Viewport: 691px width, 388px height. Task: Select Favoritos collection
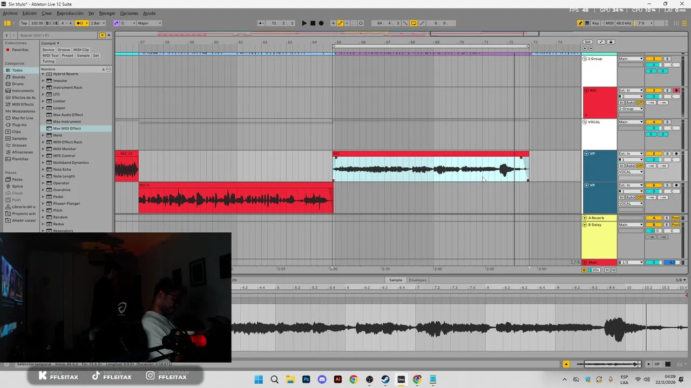[x=20, y=50]
